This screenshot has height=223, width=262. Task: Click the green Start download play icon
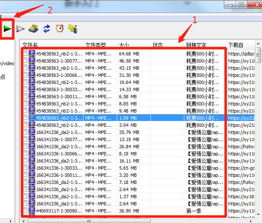coord(8,29)
